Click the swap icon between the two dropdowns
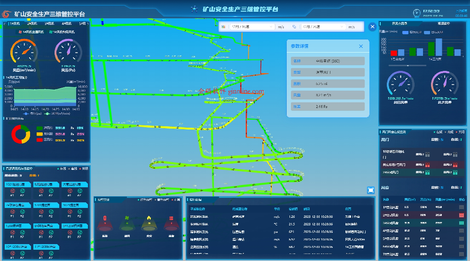 (x=294, y=27)
